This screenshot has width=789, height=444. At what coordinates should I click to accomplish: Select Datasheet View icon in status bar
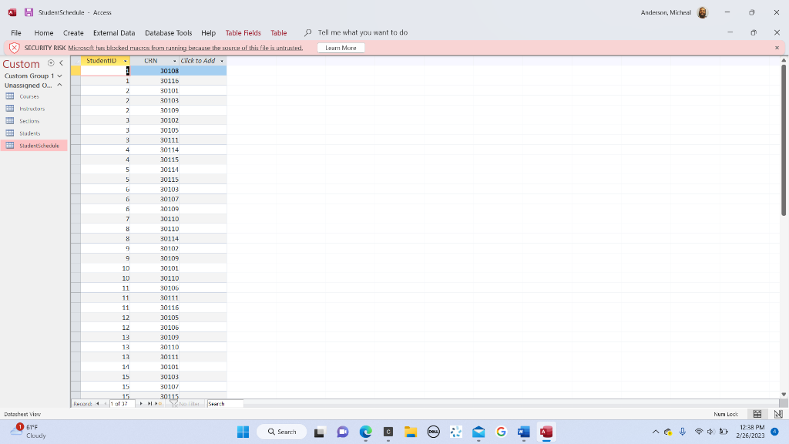759,414
